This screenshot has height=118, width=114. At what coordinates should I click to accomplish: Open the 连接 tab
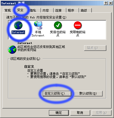point(58,10)
